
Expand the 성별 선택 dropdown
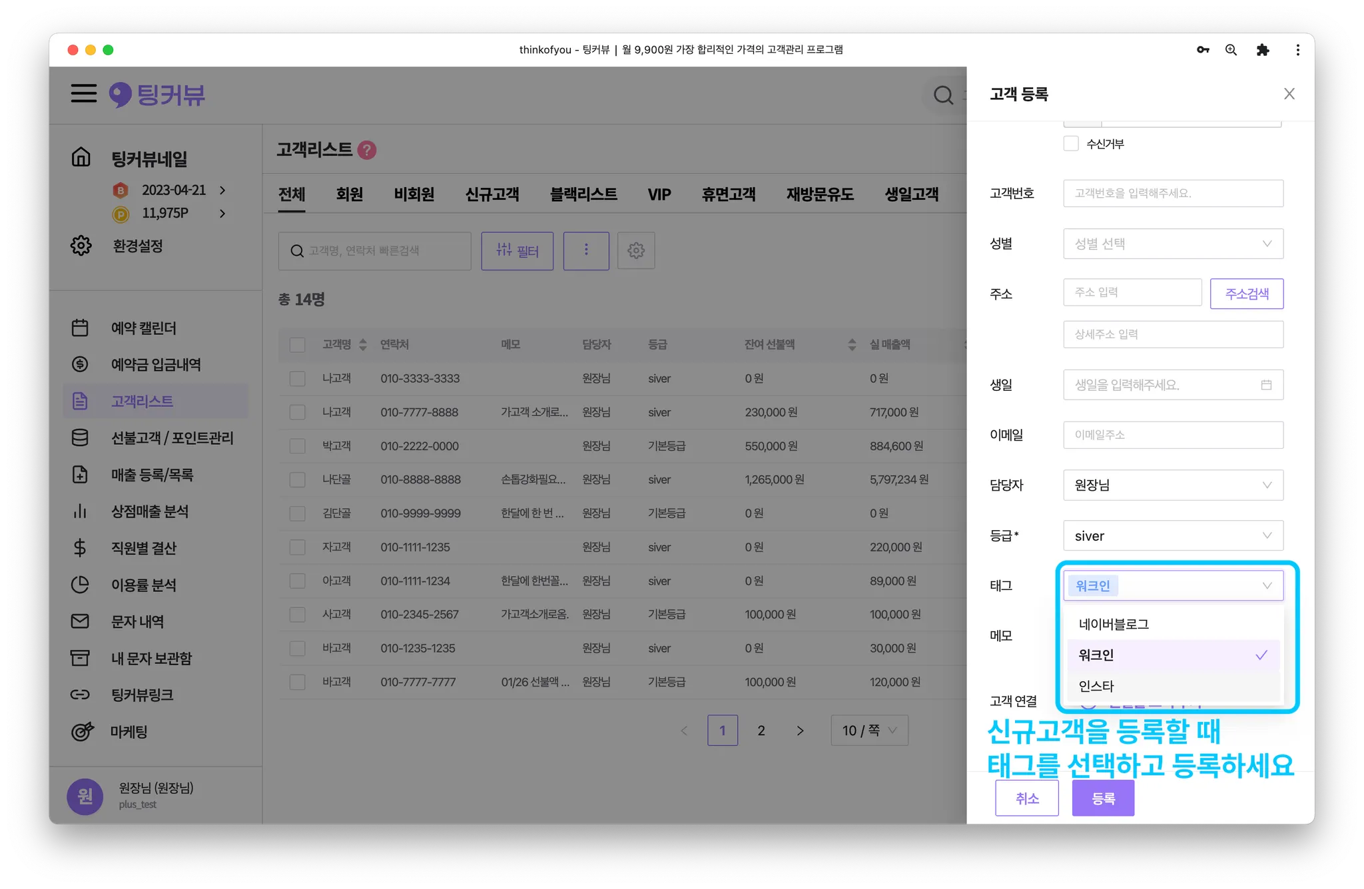[x=1173, y=244]
